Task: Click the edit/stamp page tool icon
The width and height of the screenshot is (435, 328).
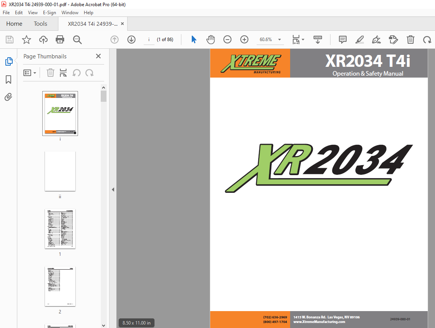Action: 393,40
